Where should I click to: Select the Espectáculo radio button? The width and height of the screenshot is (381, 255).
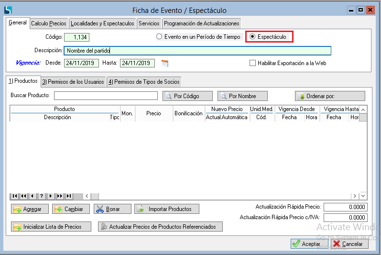point(253,37)
